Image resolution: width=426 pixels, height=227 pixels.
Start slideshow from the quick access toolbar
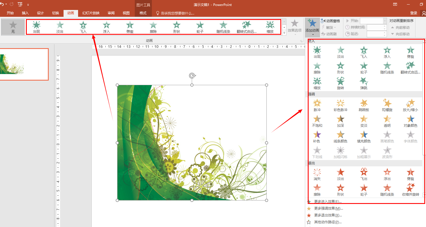pos(20,4)
